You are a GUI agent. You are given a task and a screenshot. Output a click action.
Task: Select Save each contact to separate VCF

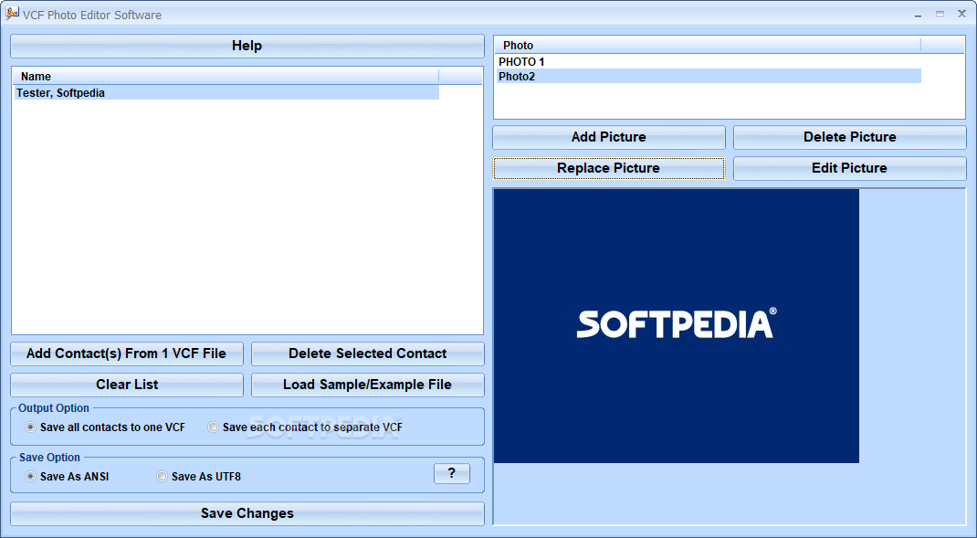(305, 427)
